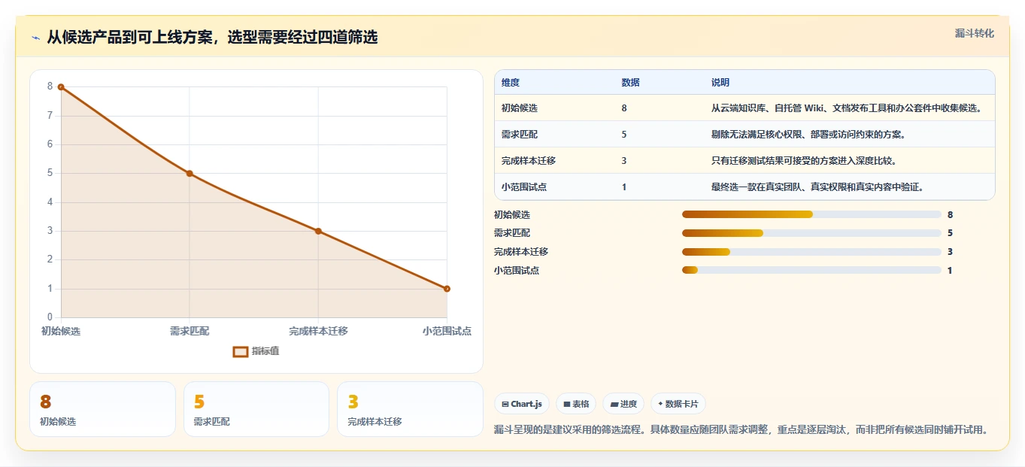The width and height of the screenshot is (1025, 467).
Task: Click the 漏斗转化 label in the header
Action: (x=975, y=33)
